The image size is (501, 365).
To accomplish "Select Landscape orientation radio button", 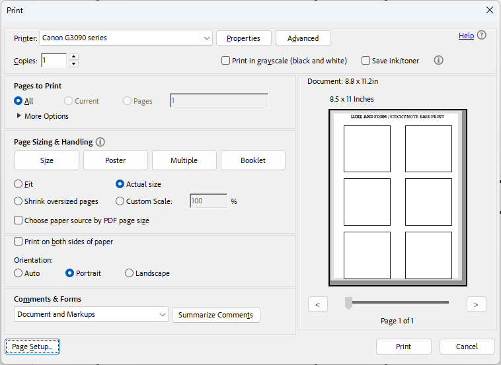I will point(129,273).
